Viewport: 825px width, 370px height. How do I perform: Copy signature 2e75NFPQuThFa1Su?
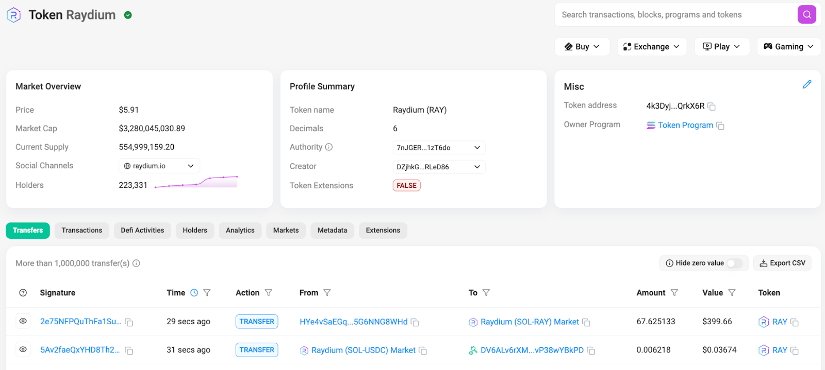click(x=129, y=323)
